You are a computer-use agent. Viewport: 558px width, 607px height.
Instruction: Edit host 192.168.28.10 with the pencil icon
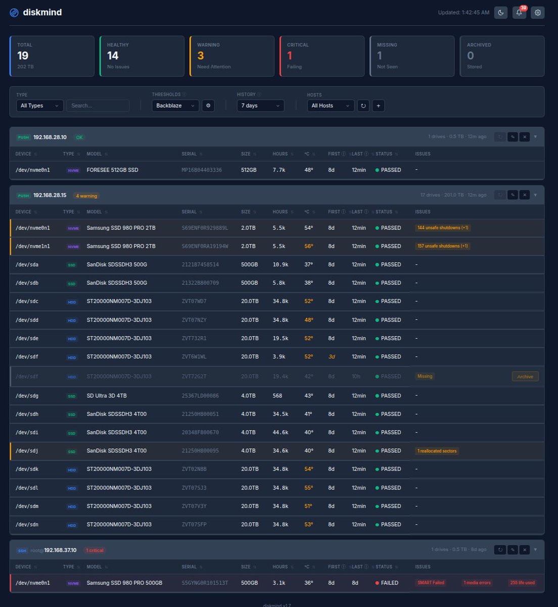(x=513, y=137)
